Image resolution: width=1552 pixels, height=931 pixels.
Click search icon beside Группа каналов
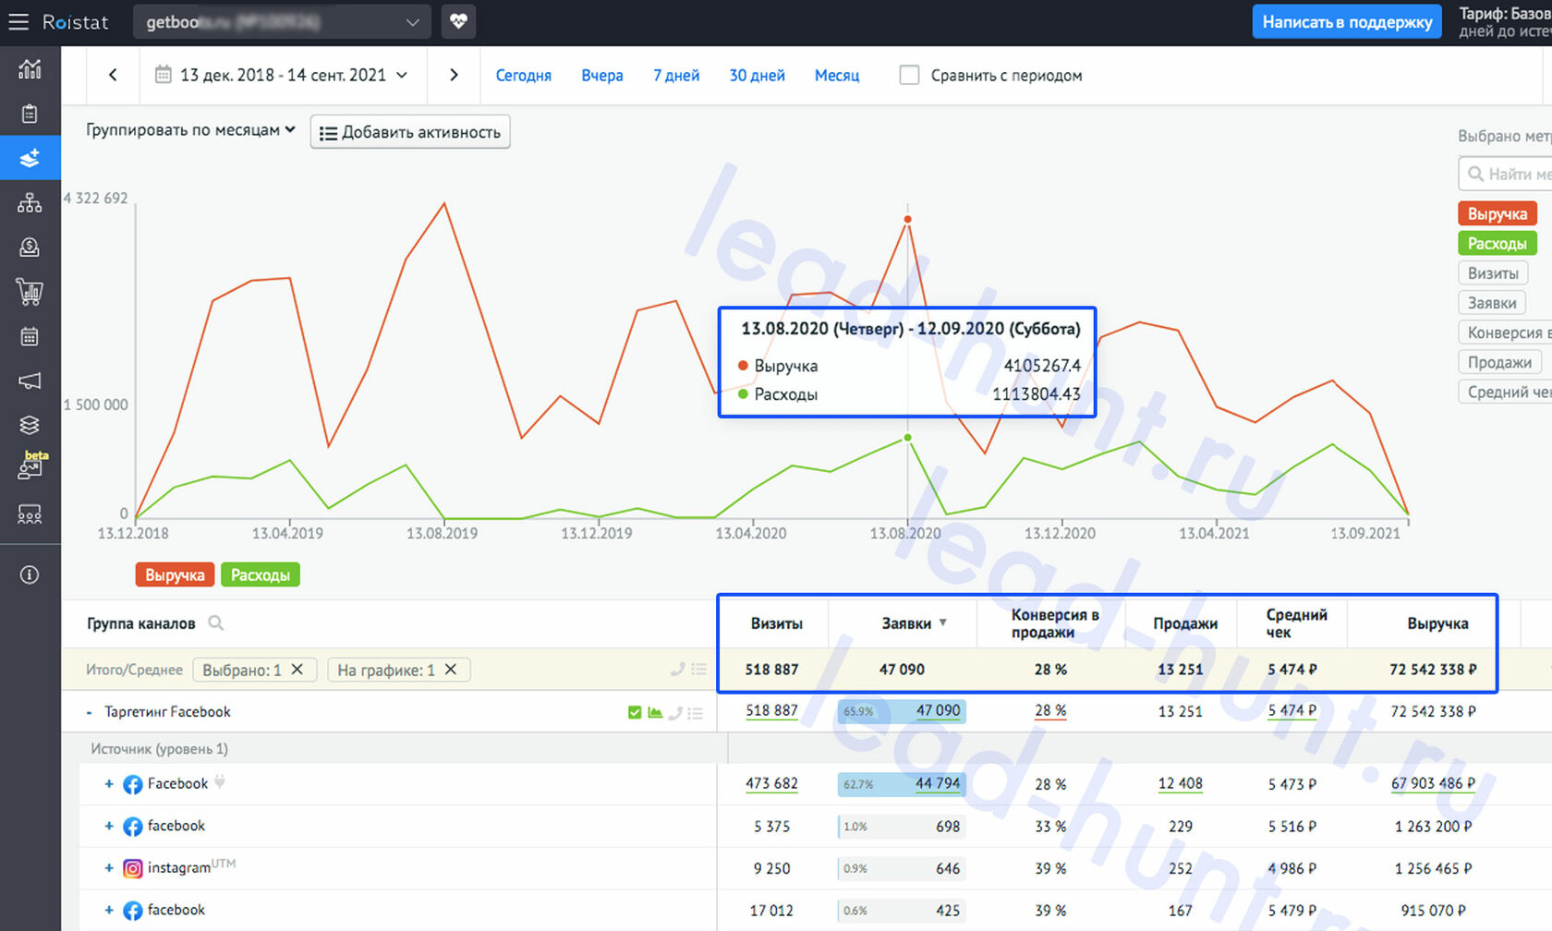[x=216, y=623]
